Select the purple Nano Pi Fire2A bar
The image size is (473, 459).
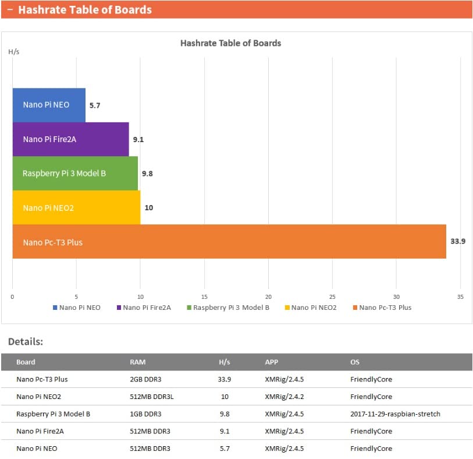pos(70,139)
